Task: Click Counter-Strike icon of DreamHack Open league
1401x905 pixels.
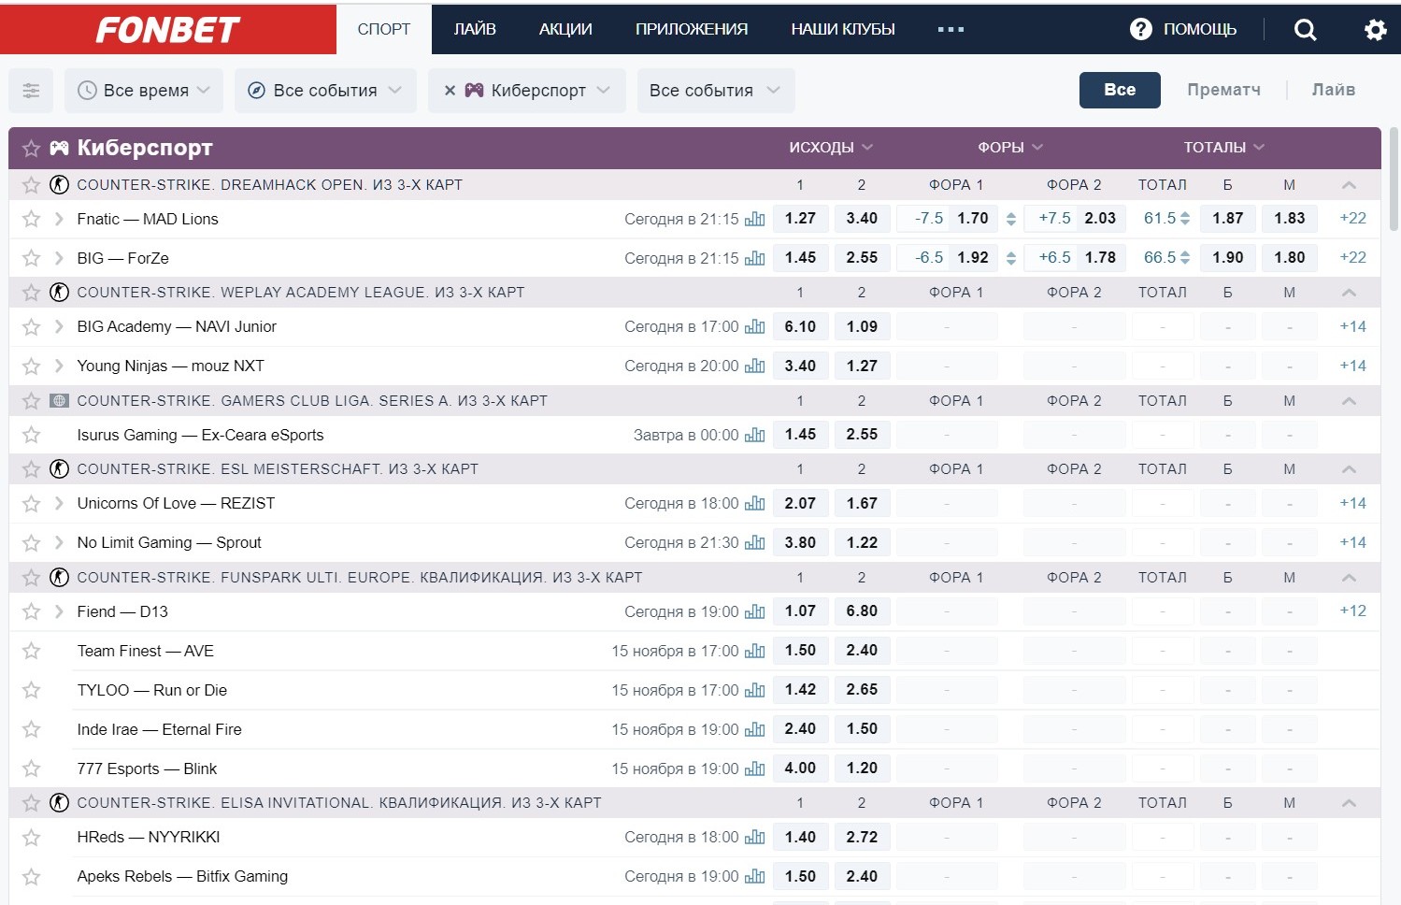Action: coord(60,185)
